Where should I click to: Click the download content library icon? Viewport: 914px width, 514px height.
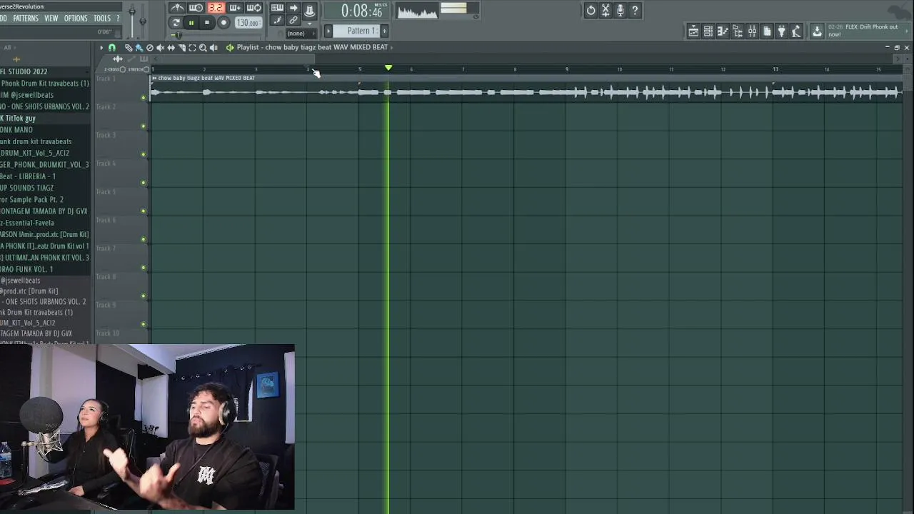[817, 31]
